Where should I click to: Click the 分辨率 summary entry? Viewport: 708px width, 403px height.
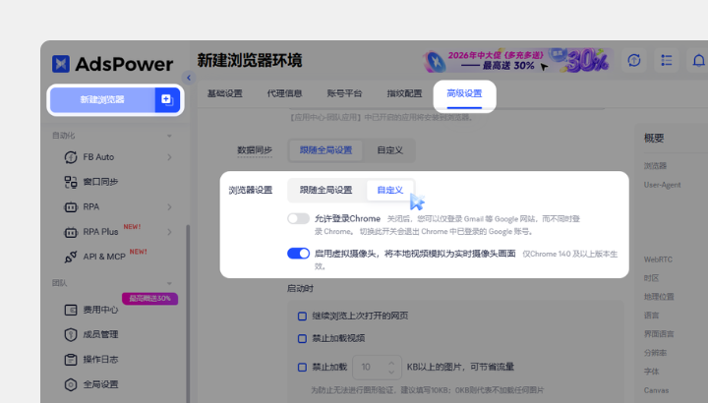click(x=655, y=353)
